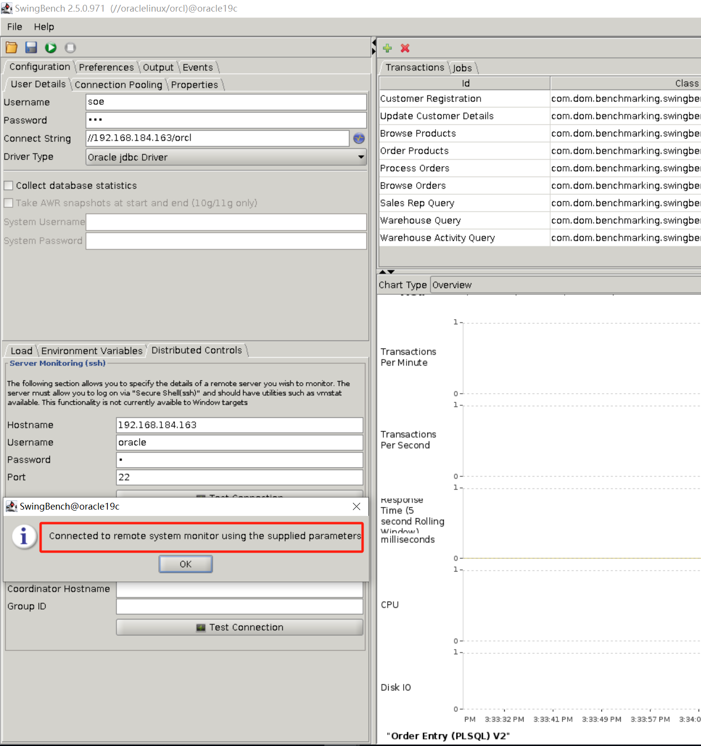Click the Id column header
Image resolution: width=701 pixels, height=746 pixels.
(x=465, y=83)
